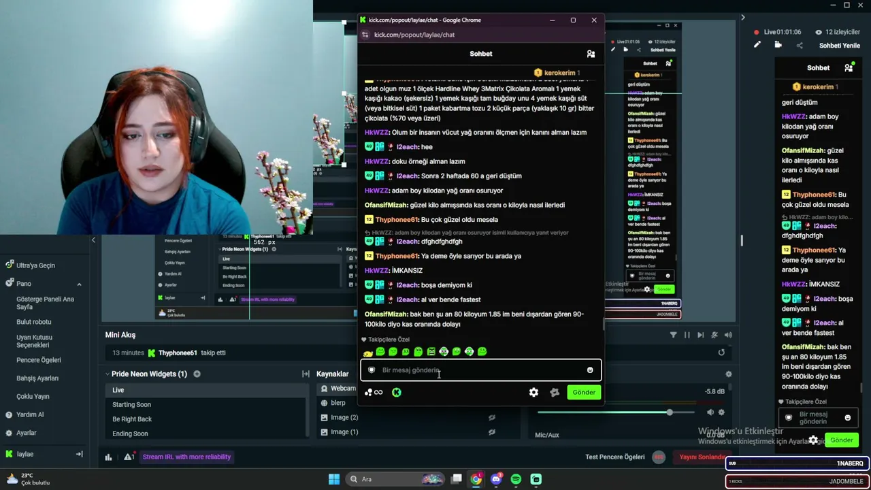Toggle the REC recording button
This screenshot has height=490, width=871.
658,457
